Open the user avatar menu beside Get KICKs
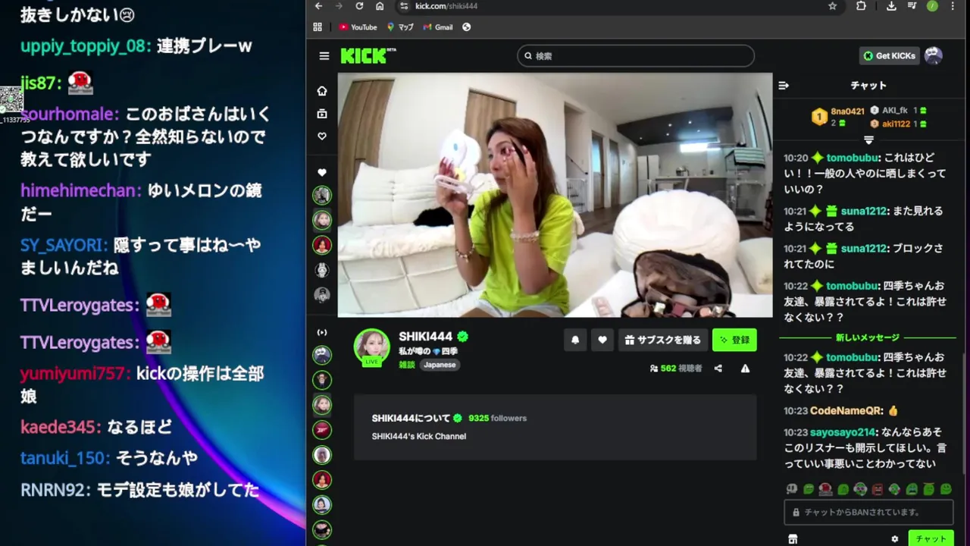970x546 pixels. tap(934, 55)
